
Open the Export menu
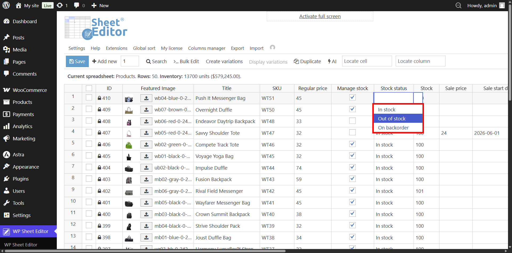click(x=237, y=48)
